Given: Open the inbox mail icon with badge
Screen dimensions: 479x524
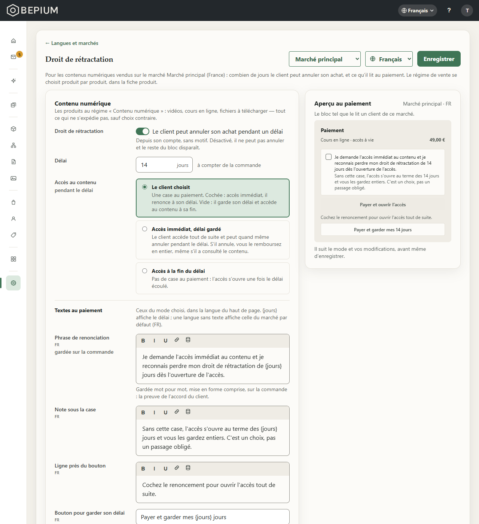Looking at the screenshot, I should pyautogui.click(x=13, y=57).
